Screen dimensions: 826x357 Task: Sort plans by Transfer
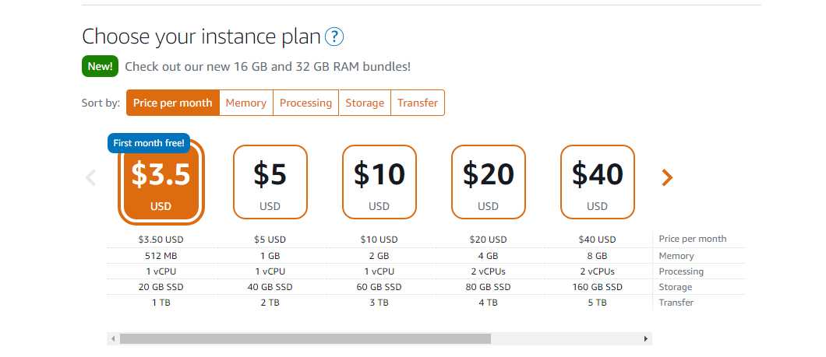[418, 103]
